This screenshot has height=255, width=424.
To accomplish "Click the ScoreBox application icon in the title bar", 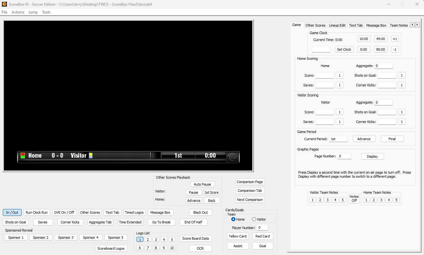I will click(x=4, y=4).
